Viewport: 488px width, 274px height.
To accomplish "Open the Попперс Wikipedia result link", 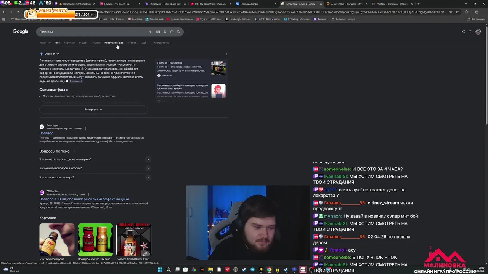I will (47, 133).
